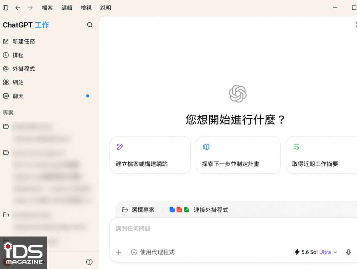
Task: Click 選擇專案 folder button
Action: coord(138,210)
